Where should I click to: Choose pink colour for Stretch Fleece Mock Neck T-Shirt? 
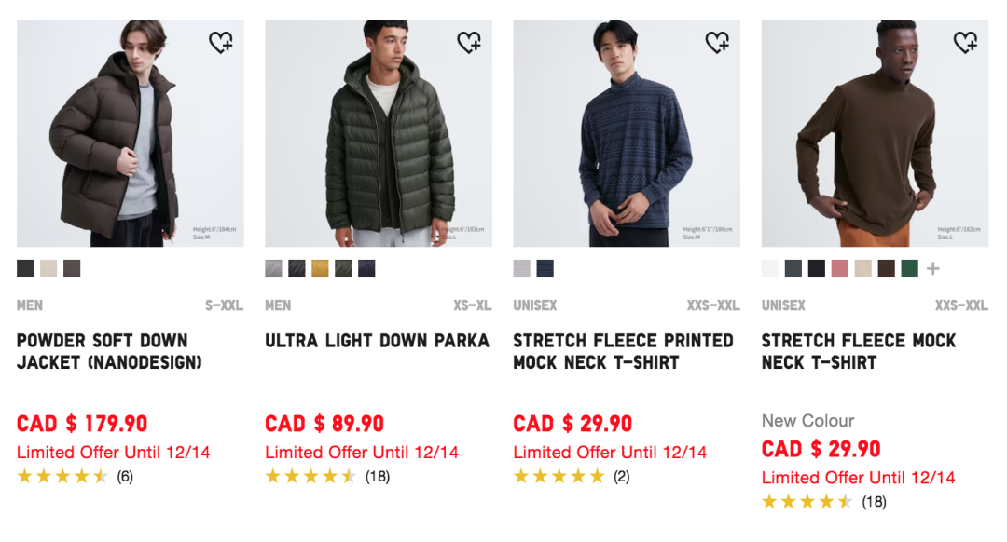pos(840,268)
